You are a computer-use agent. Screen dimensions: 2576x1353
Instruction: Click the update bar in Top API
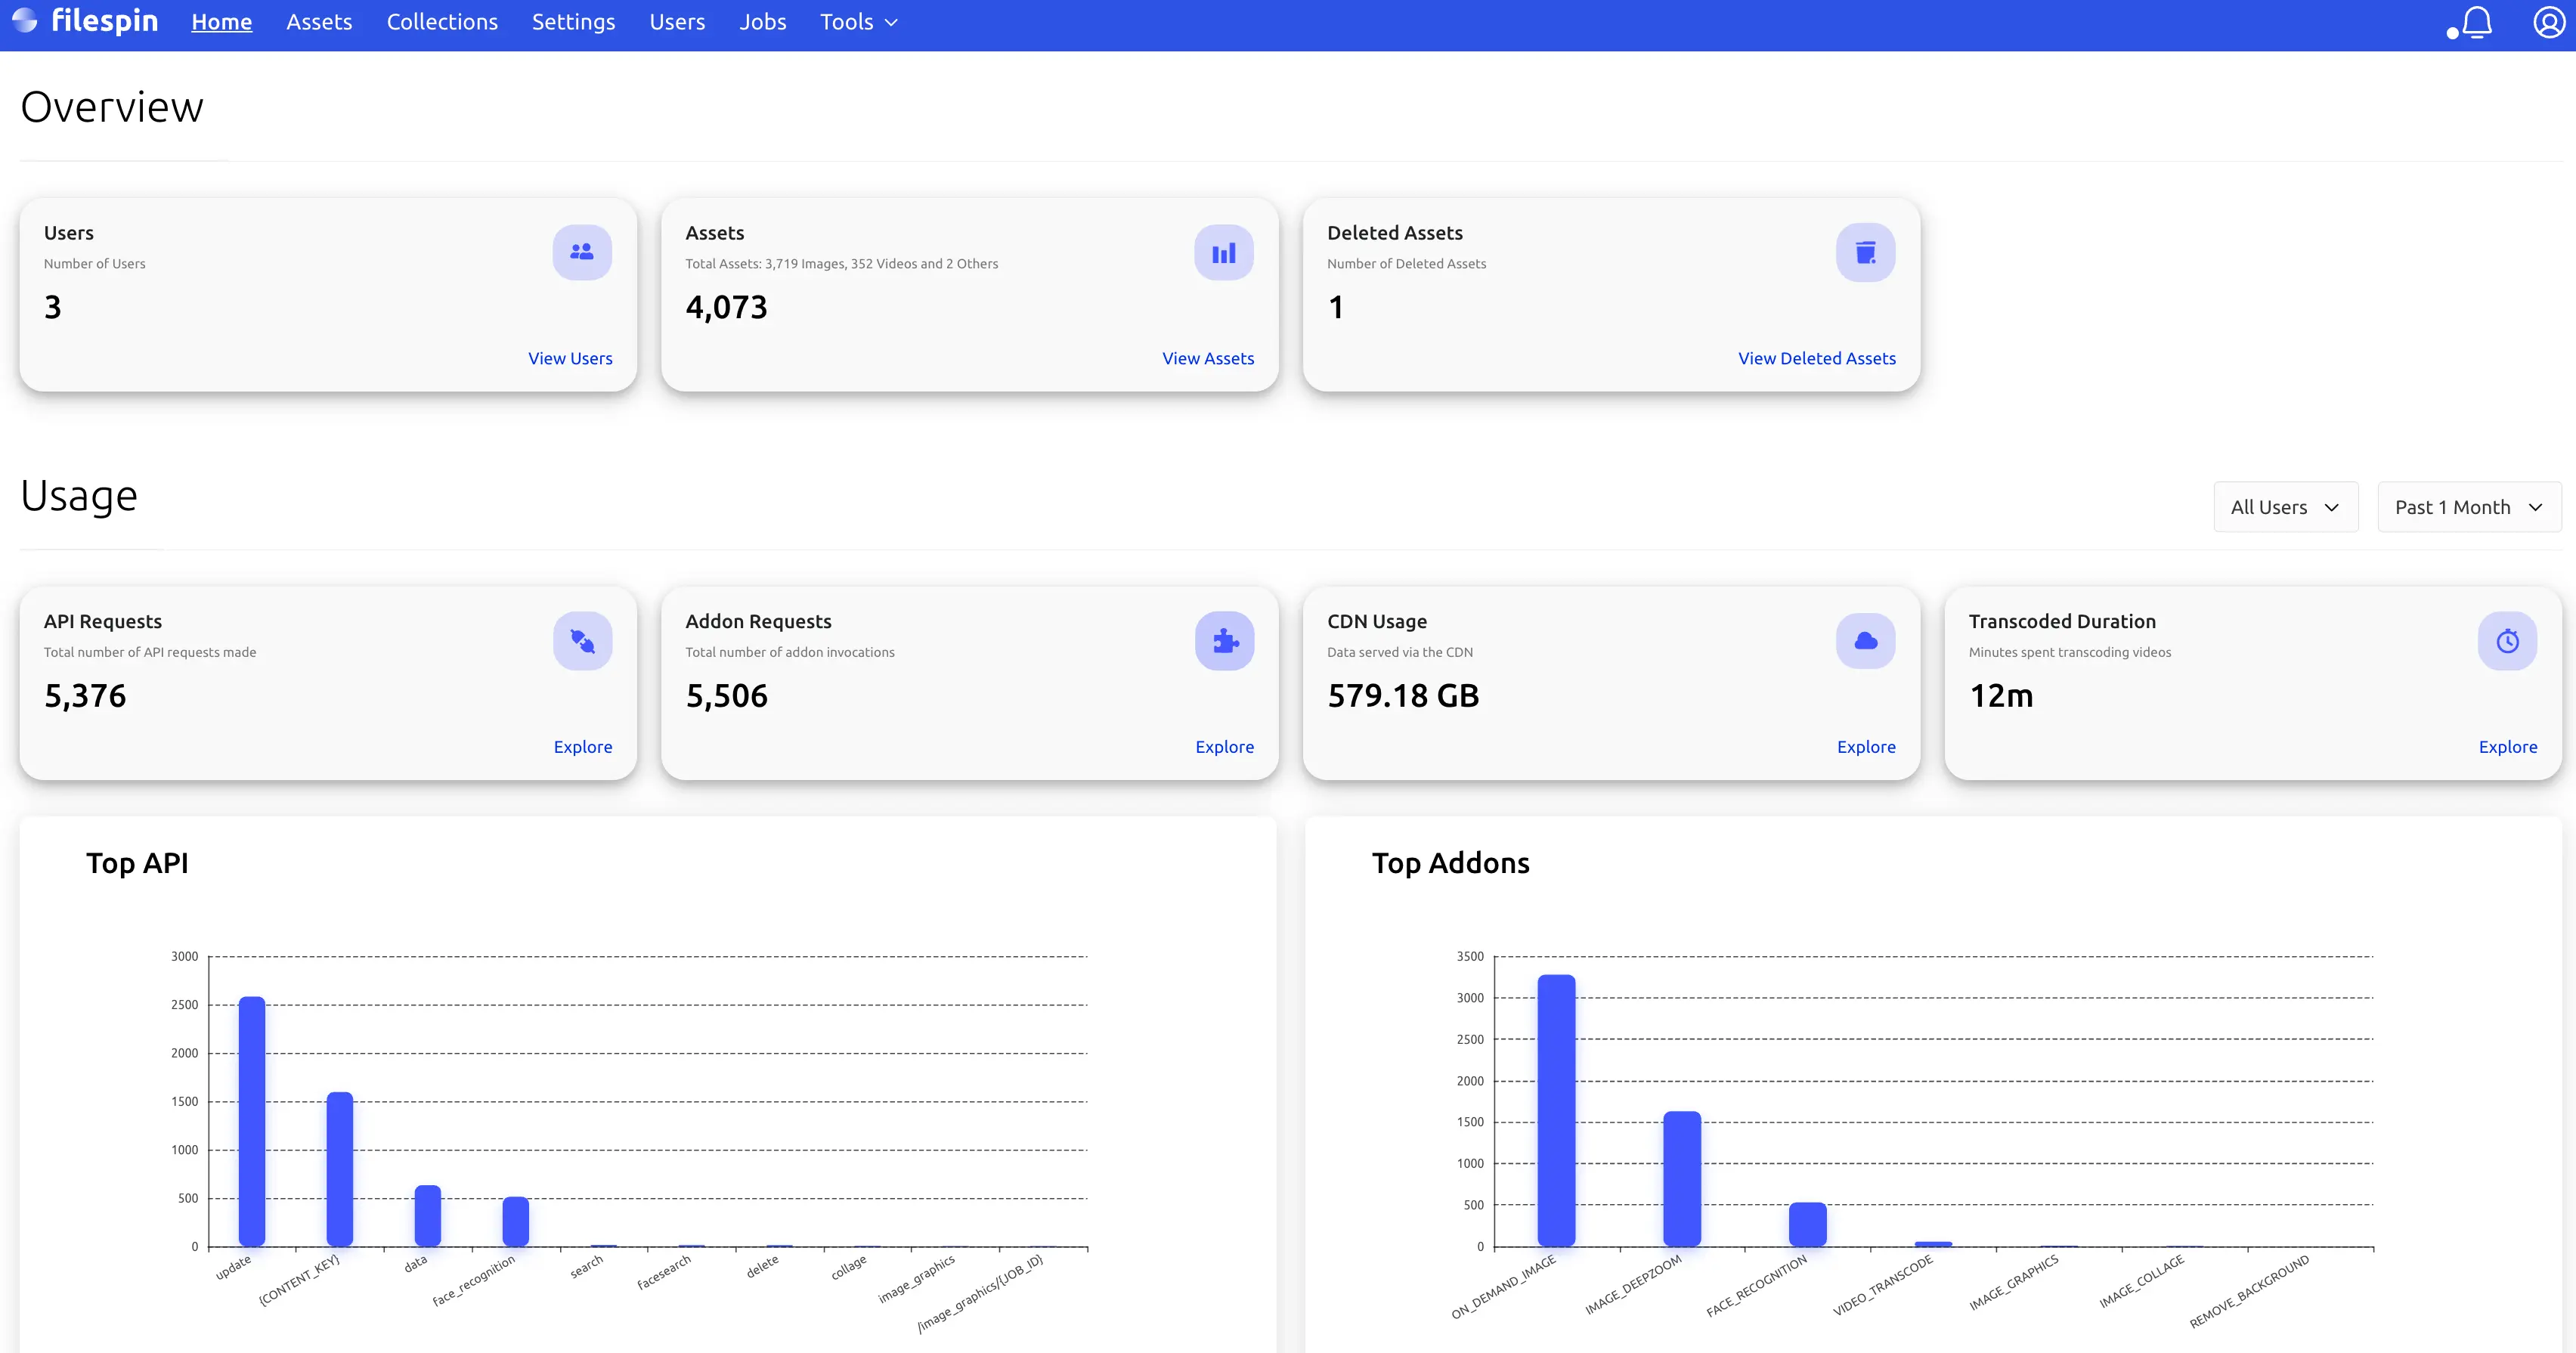tap(252, 1120)
